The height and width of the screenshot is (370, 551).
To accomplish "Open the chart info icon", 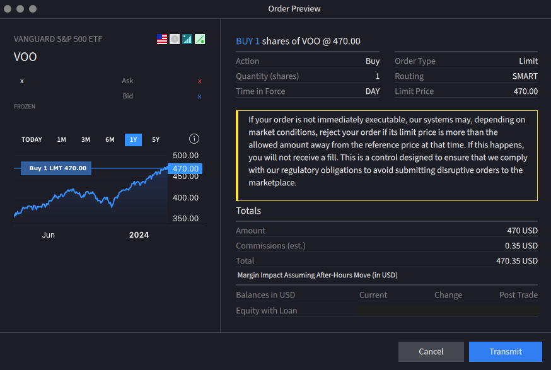I will click(194, 139).
